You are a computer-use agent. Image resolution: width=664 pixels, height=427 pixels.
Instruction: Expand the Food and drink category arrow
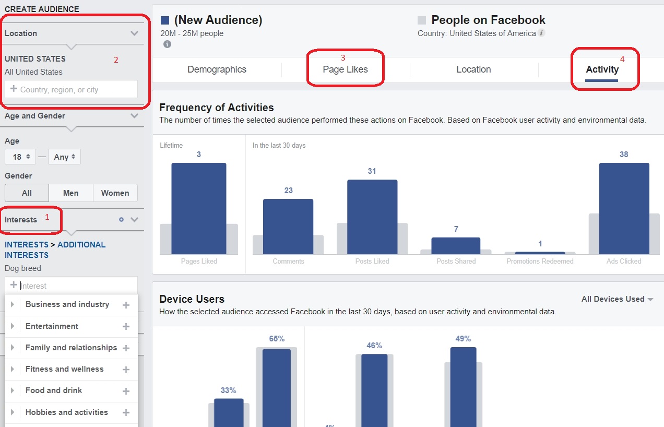tap(12, 390)
